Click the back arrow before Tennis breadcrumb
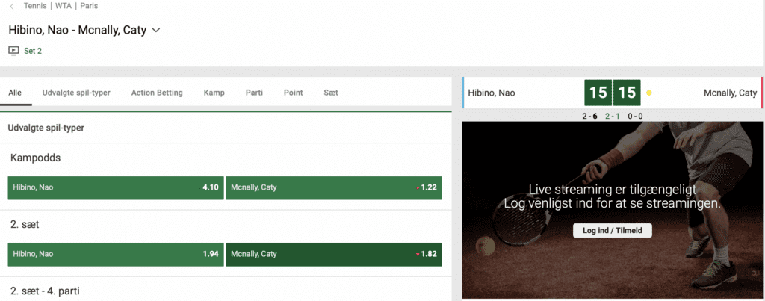Image resolution: width=765 pixels, height=301 pixels. point(12,6)
